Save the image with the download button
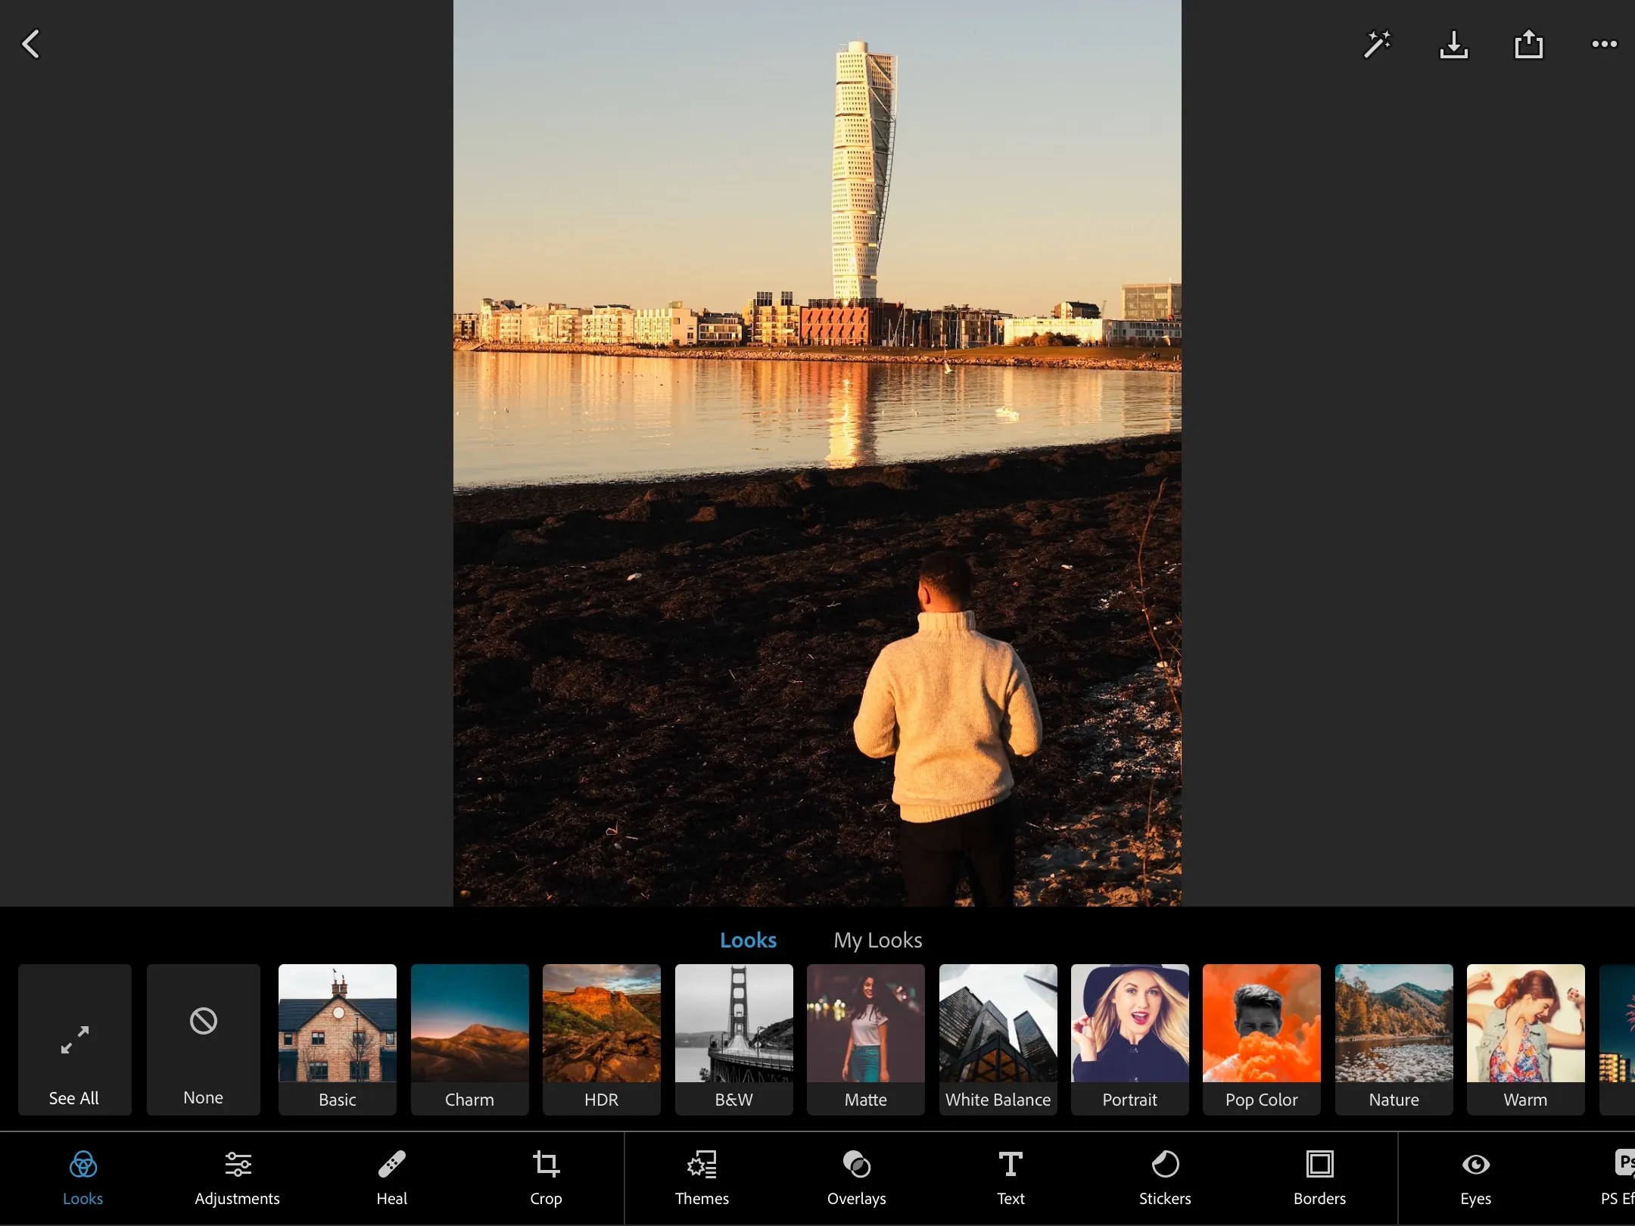 point(1453,45)
